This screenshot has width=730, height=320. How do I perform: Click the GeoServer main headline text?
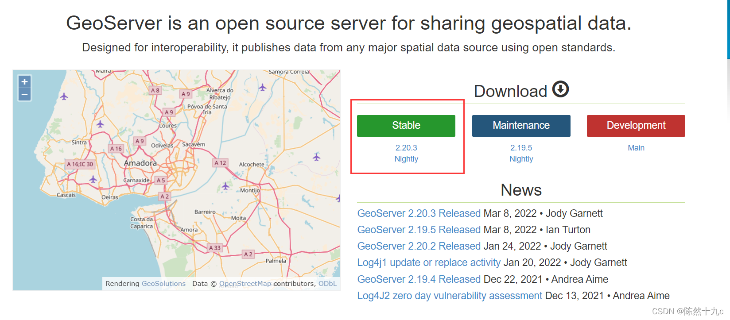(x=349, y=23)
